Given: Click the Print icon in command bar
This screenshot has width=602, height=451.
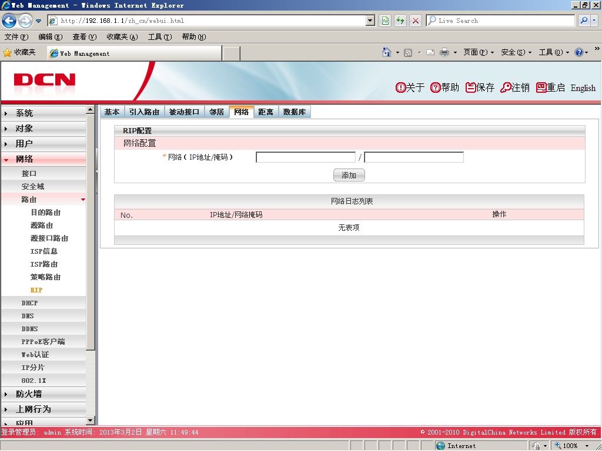Looking at the screenshot, I should tap(444, 52).
